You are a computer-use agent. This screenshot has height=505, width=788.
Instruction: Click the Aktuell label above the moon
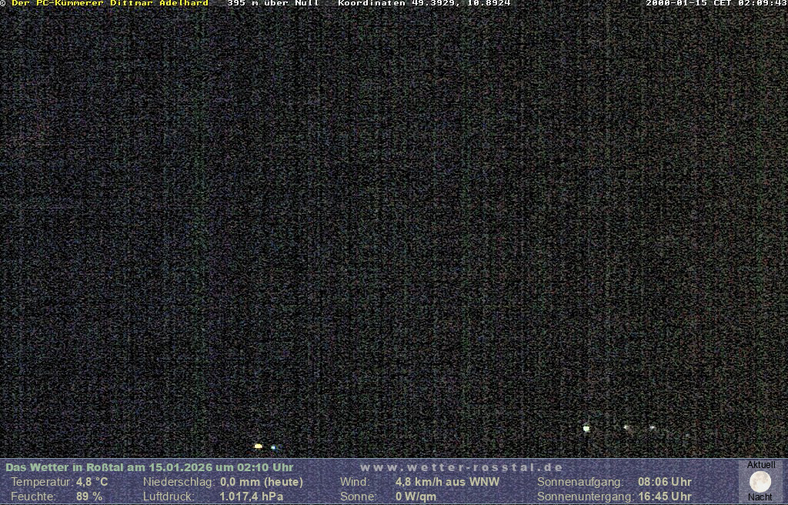(x=761, y=465)
